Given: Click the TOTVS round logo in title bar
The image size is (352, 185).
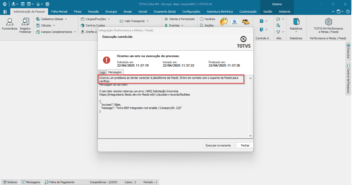Looking at the screenshot, I should pyautogui.click(x=4, y=4).
